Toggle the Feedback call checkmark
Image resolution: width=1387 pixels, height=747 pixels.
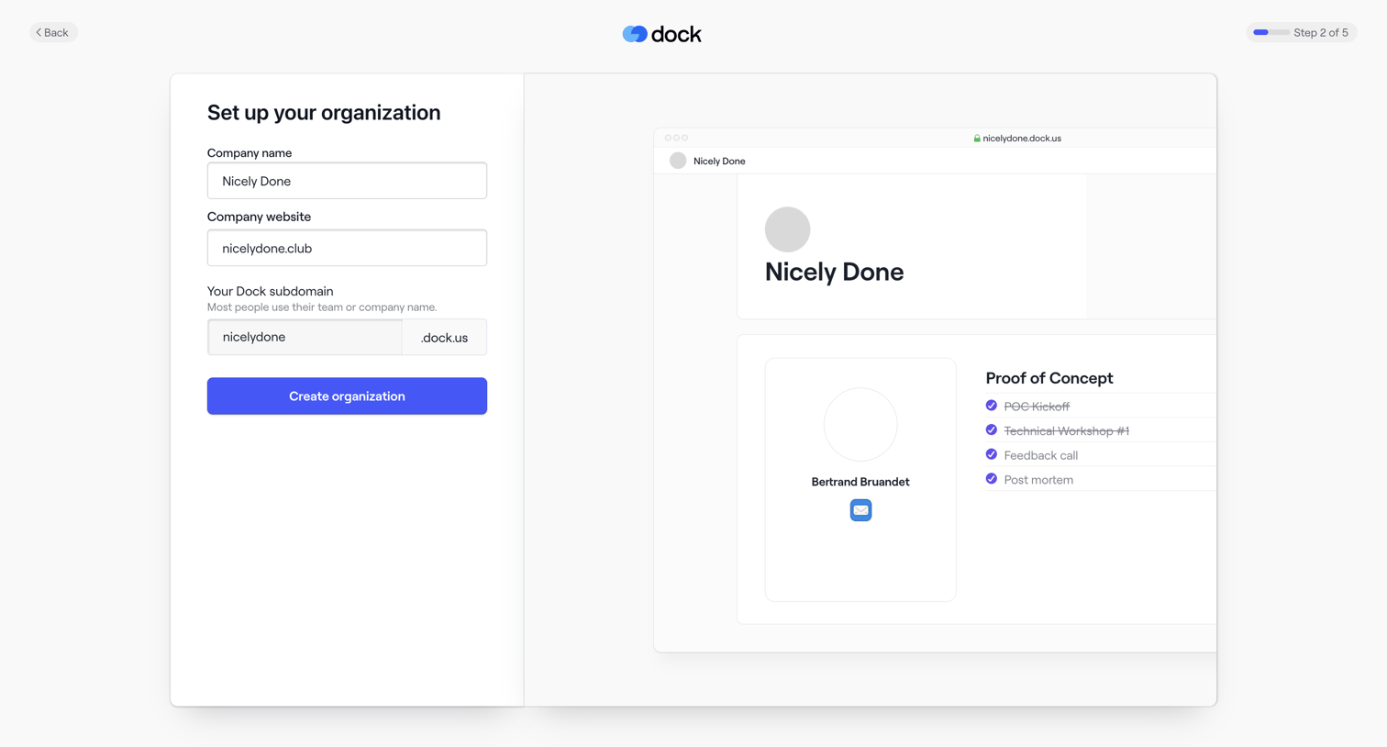pos(992,454)
